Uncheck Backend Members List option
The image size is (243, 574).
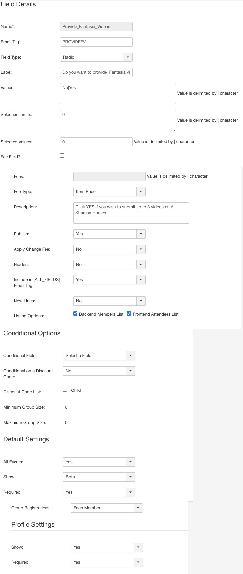pos(76,314)
